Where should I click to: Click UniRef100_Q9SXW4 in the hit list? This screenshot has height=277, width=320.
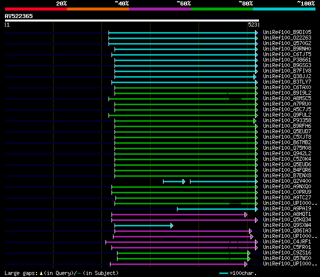pos(287,225)
